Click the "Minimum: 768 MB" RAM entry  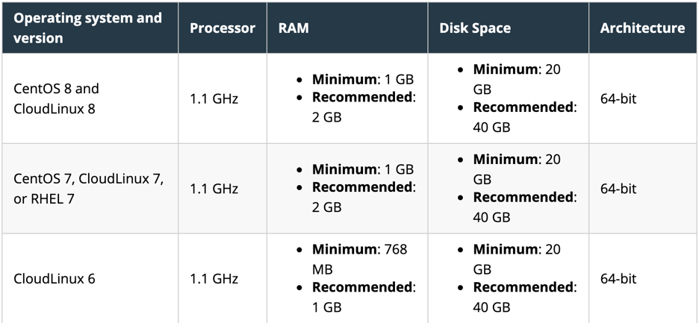pyautogui.click(x=359, y=258)
